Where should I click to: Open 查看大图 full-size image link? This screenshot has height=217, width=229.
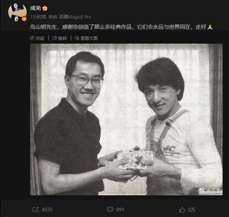(89, 38)
